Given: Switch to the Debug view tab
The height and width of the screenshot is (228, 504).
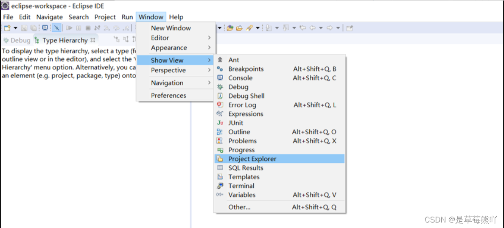Looking at the screenshot, I should [17, 41].
